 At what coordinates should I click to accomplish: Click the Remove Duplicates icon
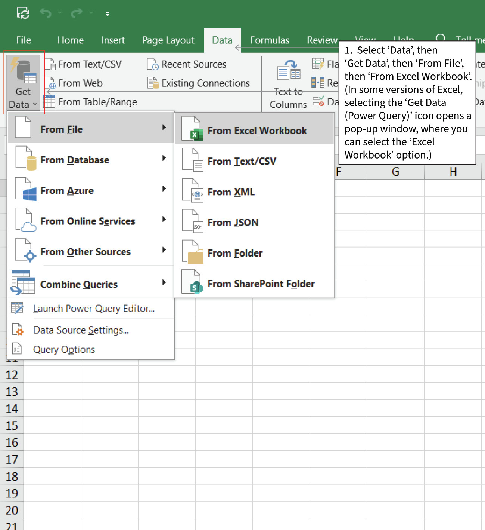[x=322, y=83]
